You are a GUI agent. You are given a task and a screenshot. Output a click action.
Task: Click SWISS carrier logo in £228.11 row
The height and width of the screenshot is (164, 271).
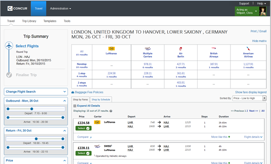click(97, 146)
